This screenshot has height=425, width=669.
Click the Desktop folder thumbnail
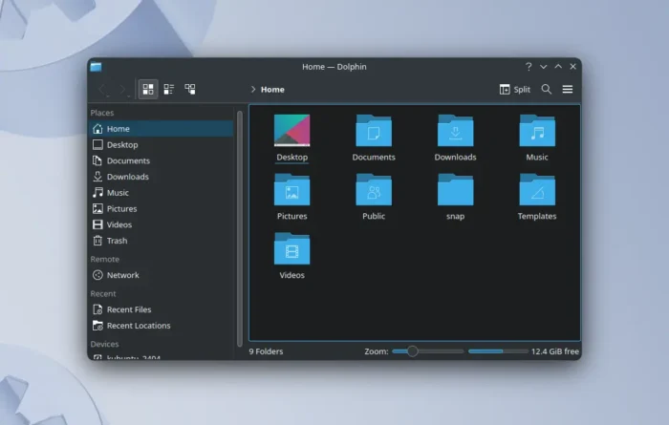pyautogui.click(x=291, y=131)
